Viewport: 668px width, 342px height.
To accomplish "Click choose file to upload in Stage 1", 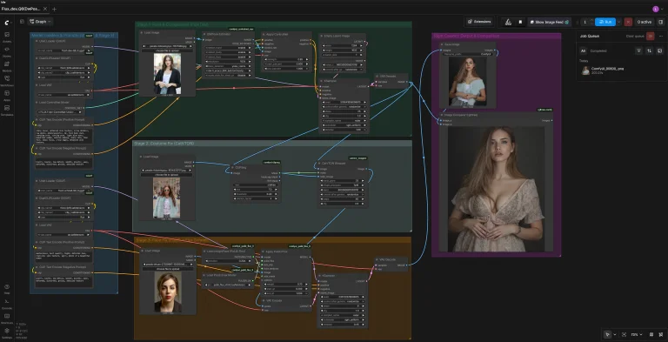I will coord(167,50).
